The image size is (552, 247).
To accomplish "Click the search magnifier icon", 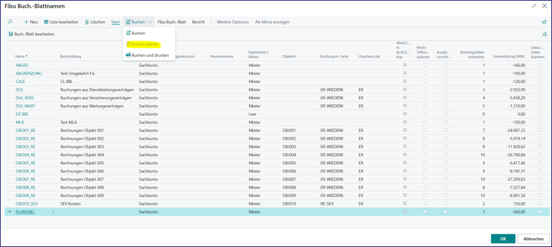I will 10,22.
